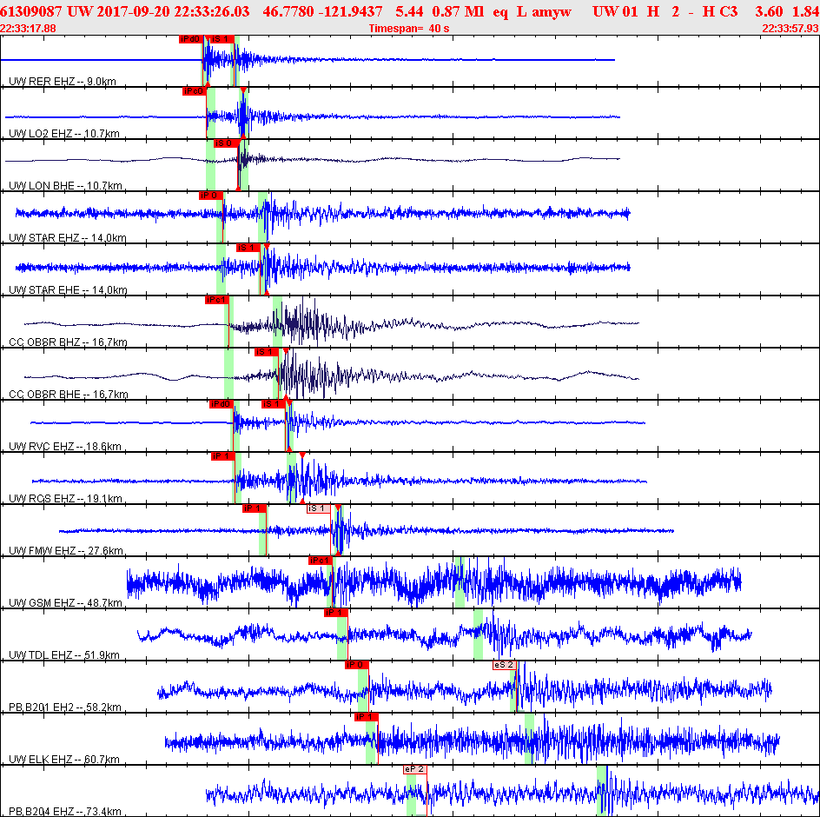Select the iS 0 pick flag on UW LON BHE
Viewport: 820px width, 817px height.
pos(227,143)
